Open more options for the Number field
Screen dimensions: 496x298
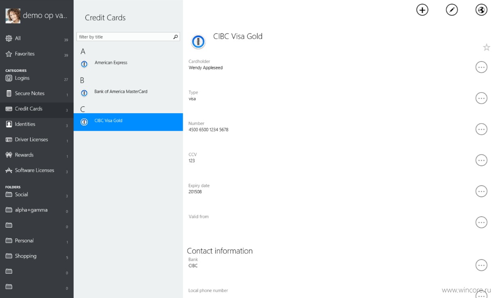pos(481,129)
